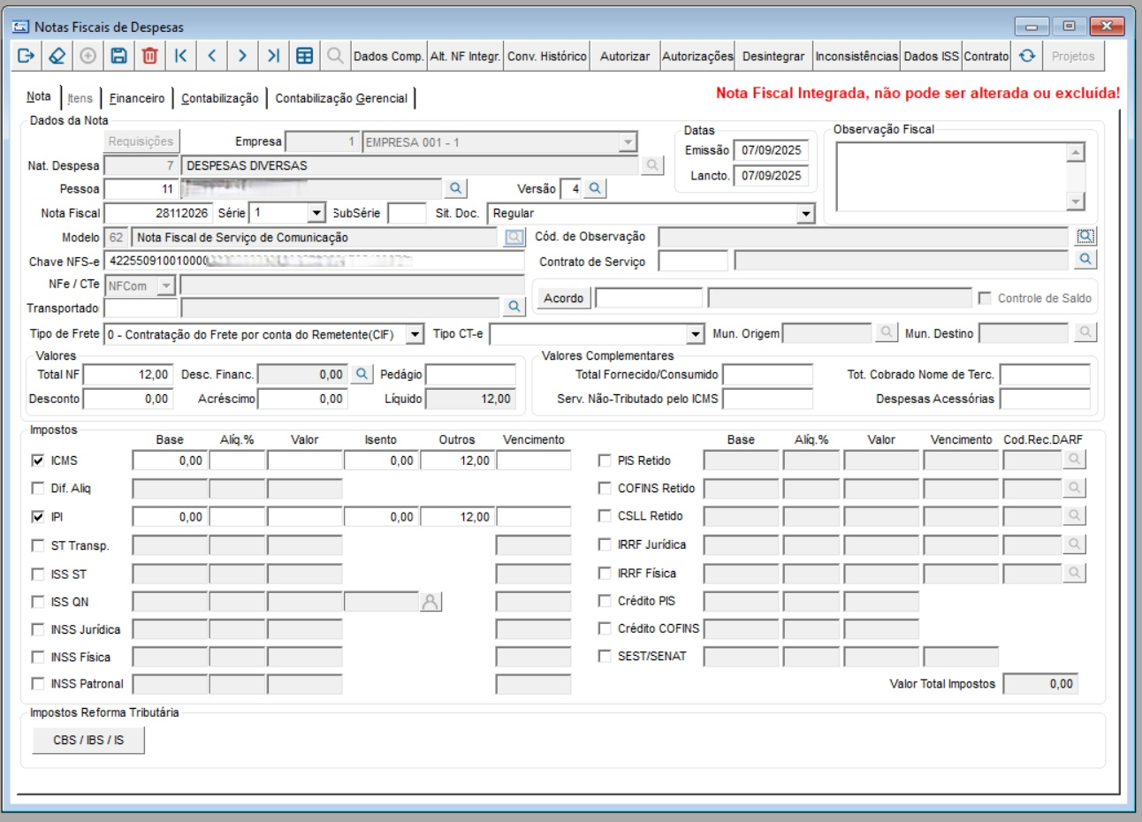Viewport: 1142px width, 822px height.
Task: Switch to the Financeiro tab
Action: click(137, 98)
